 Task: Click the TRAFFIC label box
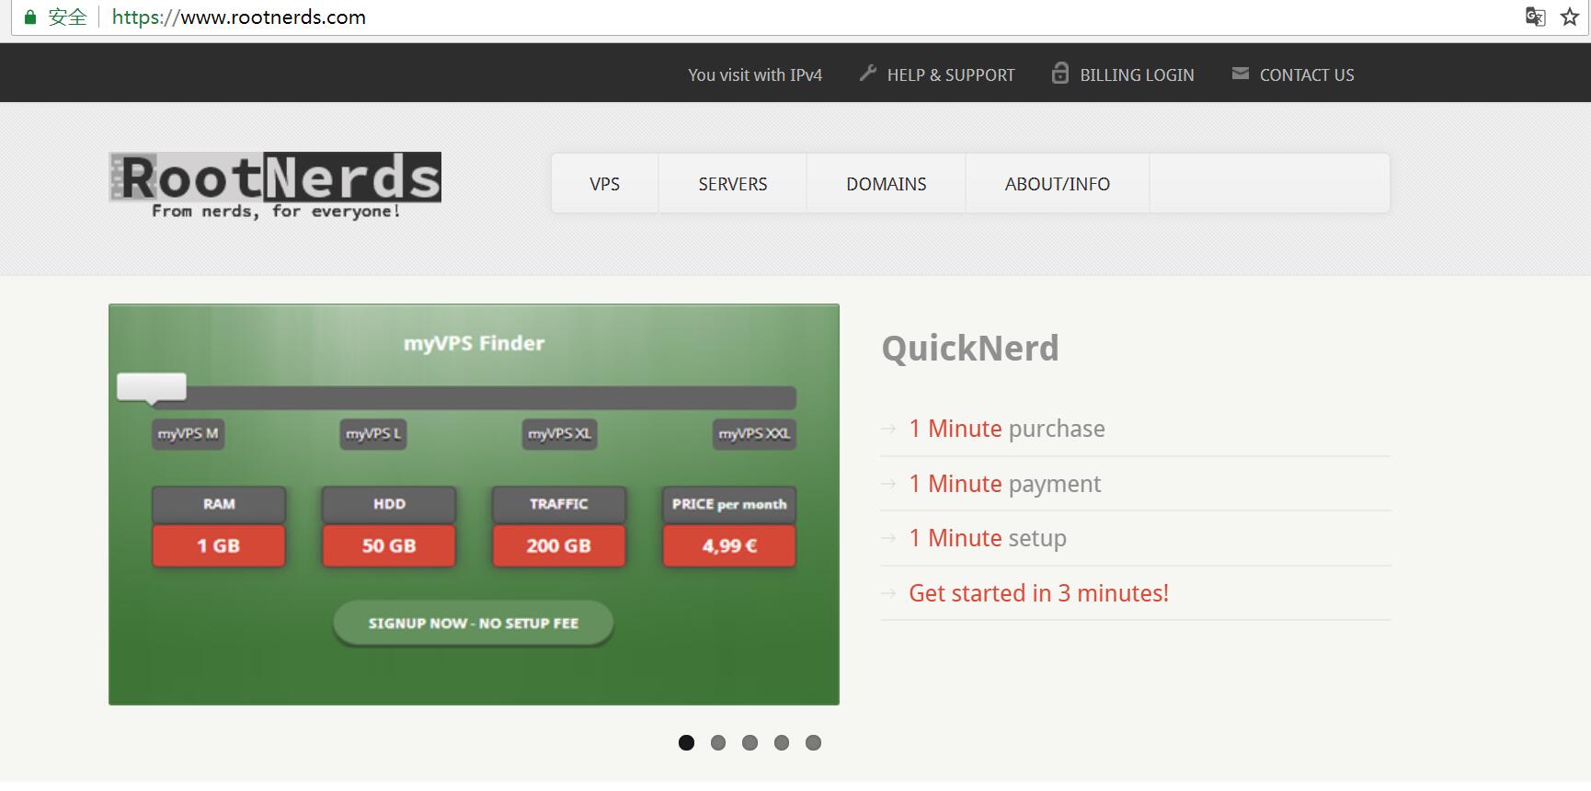click(559, 504)
